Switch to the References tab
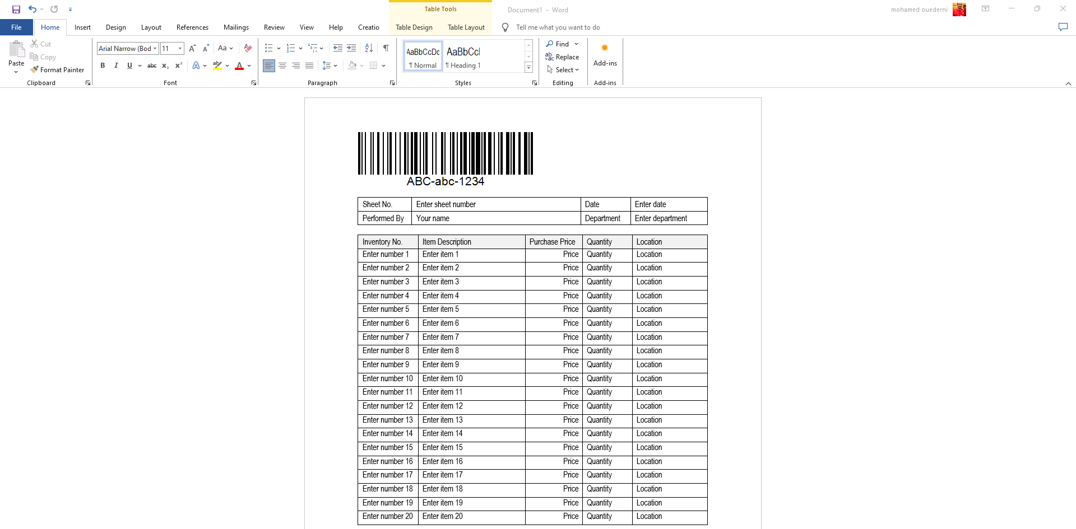Image resolution: width=1076 pixels, height=529 pixels. coord(192,27)
